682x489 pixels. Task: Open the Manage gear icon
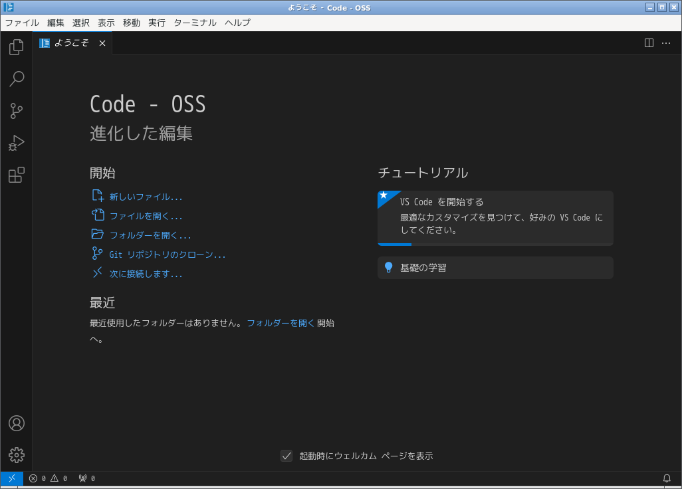(16, 455)
